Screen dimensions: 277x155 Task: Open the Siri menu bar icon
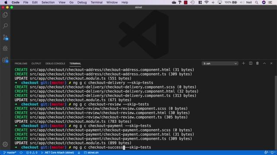point(264,3)
